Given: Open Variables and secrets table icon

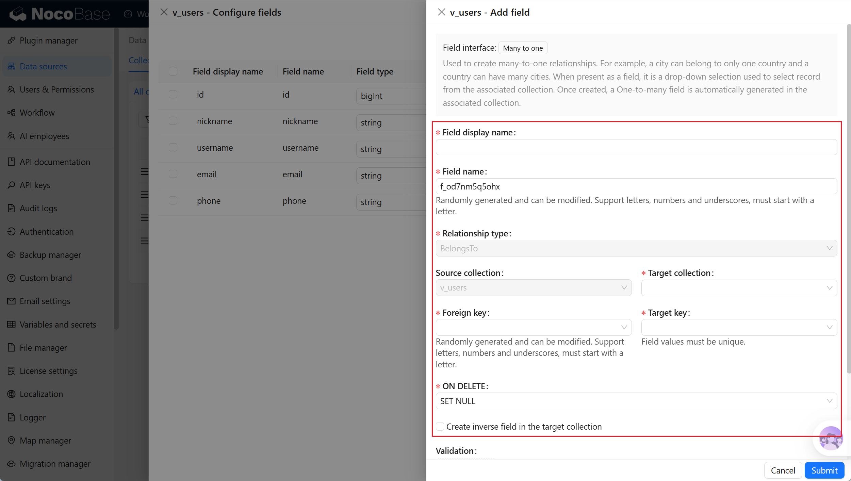Looking at the screenshot, I should tap(11, 325).
